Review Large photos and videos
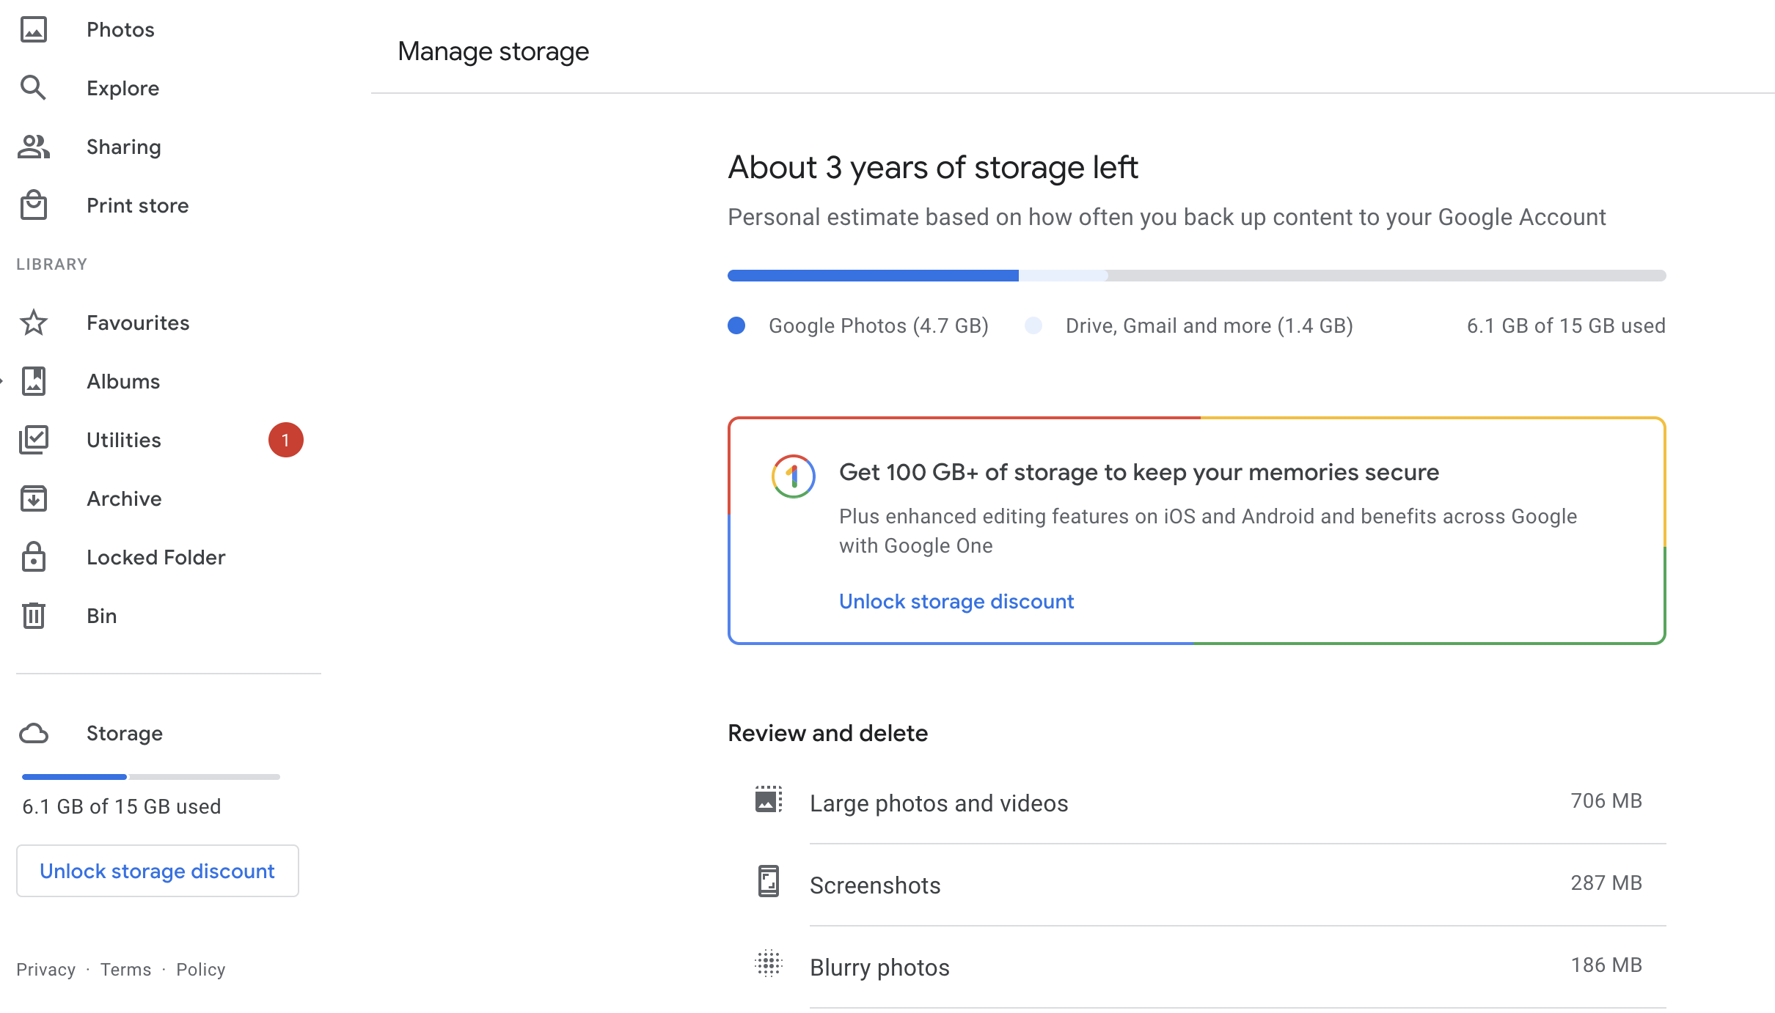This screenshot has width=1775, height=1013. [1197, 803]
